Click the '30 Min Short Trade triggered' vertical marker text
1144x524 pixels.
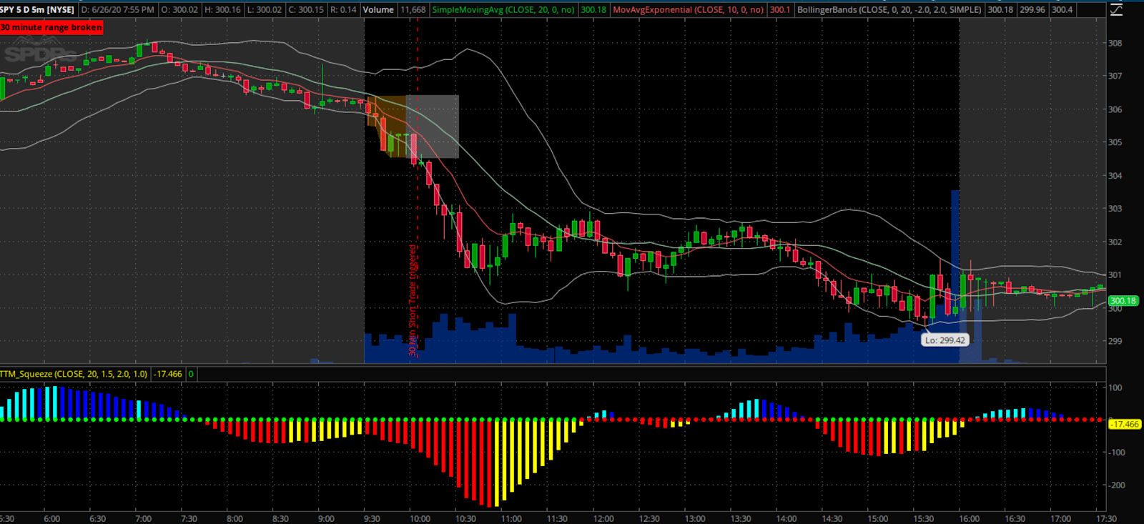pyautogui.click(x=413, y=300)
